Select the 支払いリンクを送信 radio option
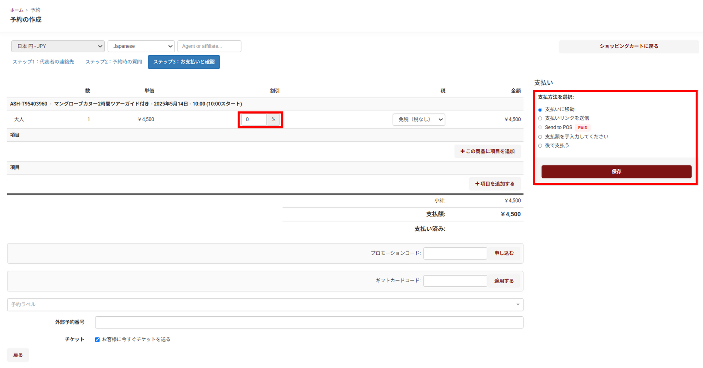Image resolution: width=703 pixels, height=368 pixels. 540,119
